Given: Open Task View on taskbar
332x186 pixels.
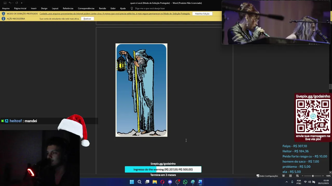Looking at the screenshot, I should tap(147, 182).
